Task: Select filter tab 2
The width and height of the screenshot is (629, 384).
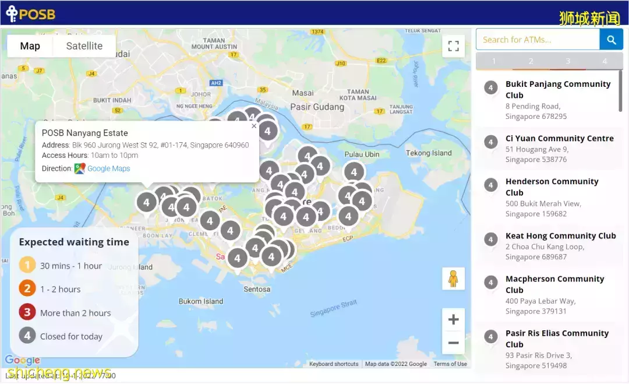Action: [531, 61]
